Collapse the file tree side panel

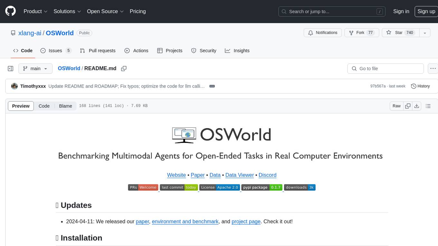coord(10,69)
